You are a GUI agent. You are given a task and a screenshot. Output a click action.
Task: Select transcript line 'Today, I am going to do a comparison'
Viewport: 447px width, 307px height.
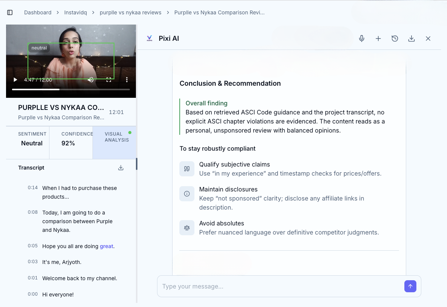coord(77,221)
